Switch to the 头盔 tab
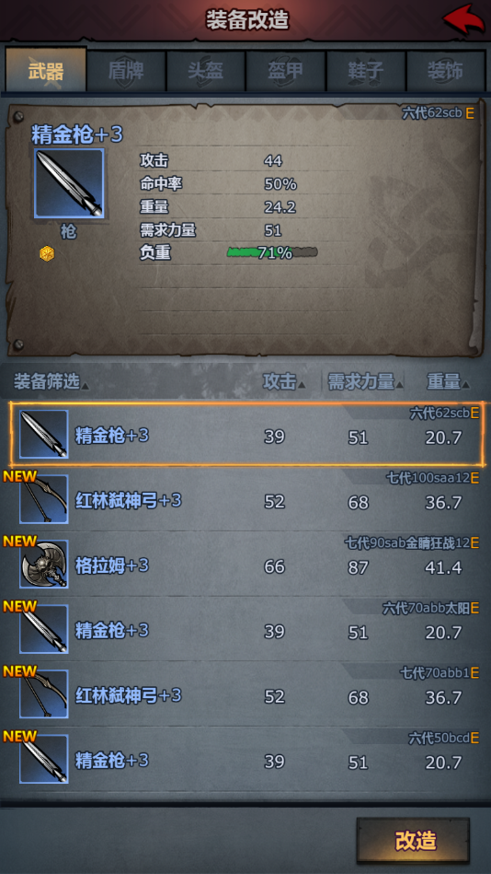Screen dimensions: 491x874 [206, 71]
